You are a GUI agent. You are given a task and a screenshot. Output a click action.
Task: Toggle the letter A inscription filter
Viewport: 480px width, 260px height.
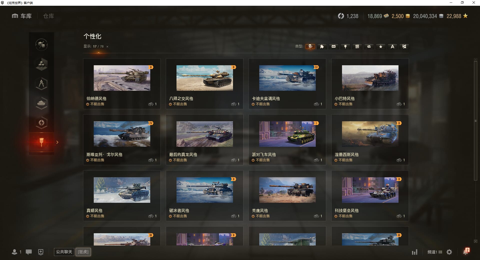click(x=392, y=46)
